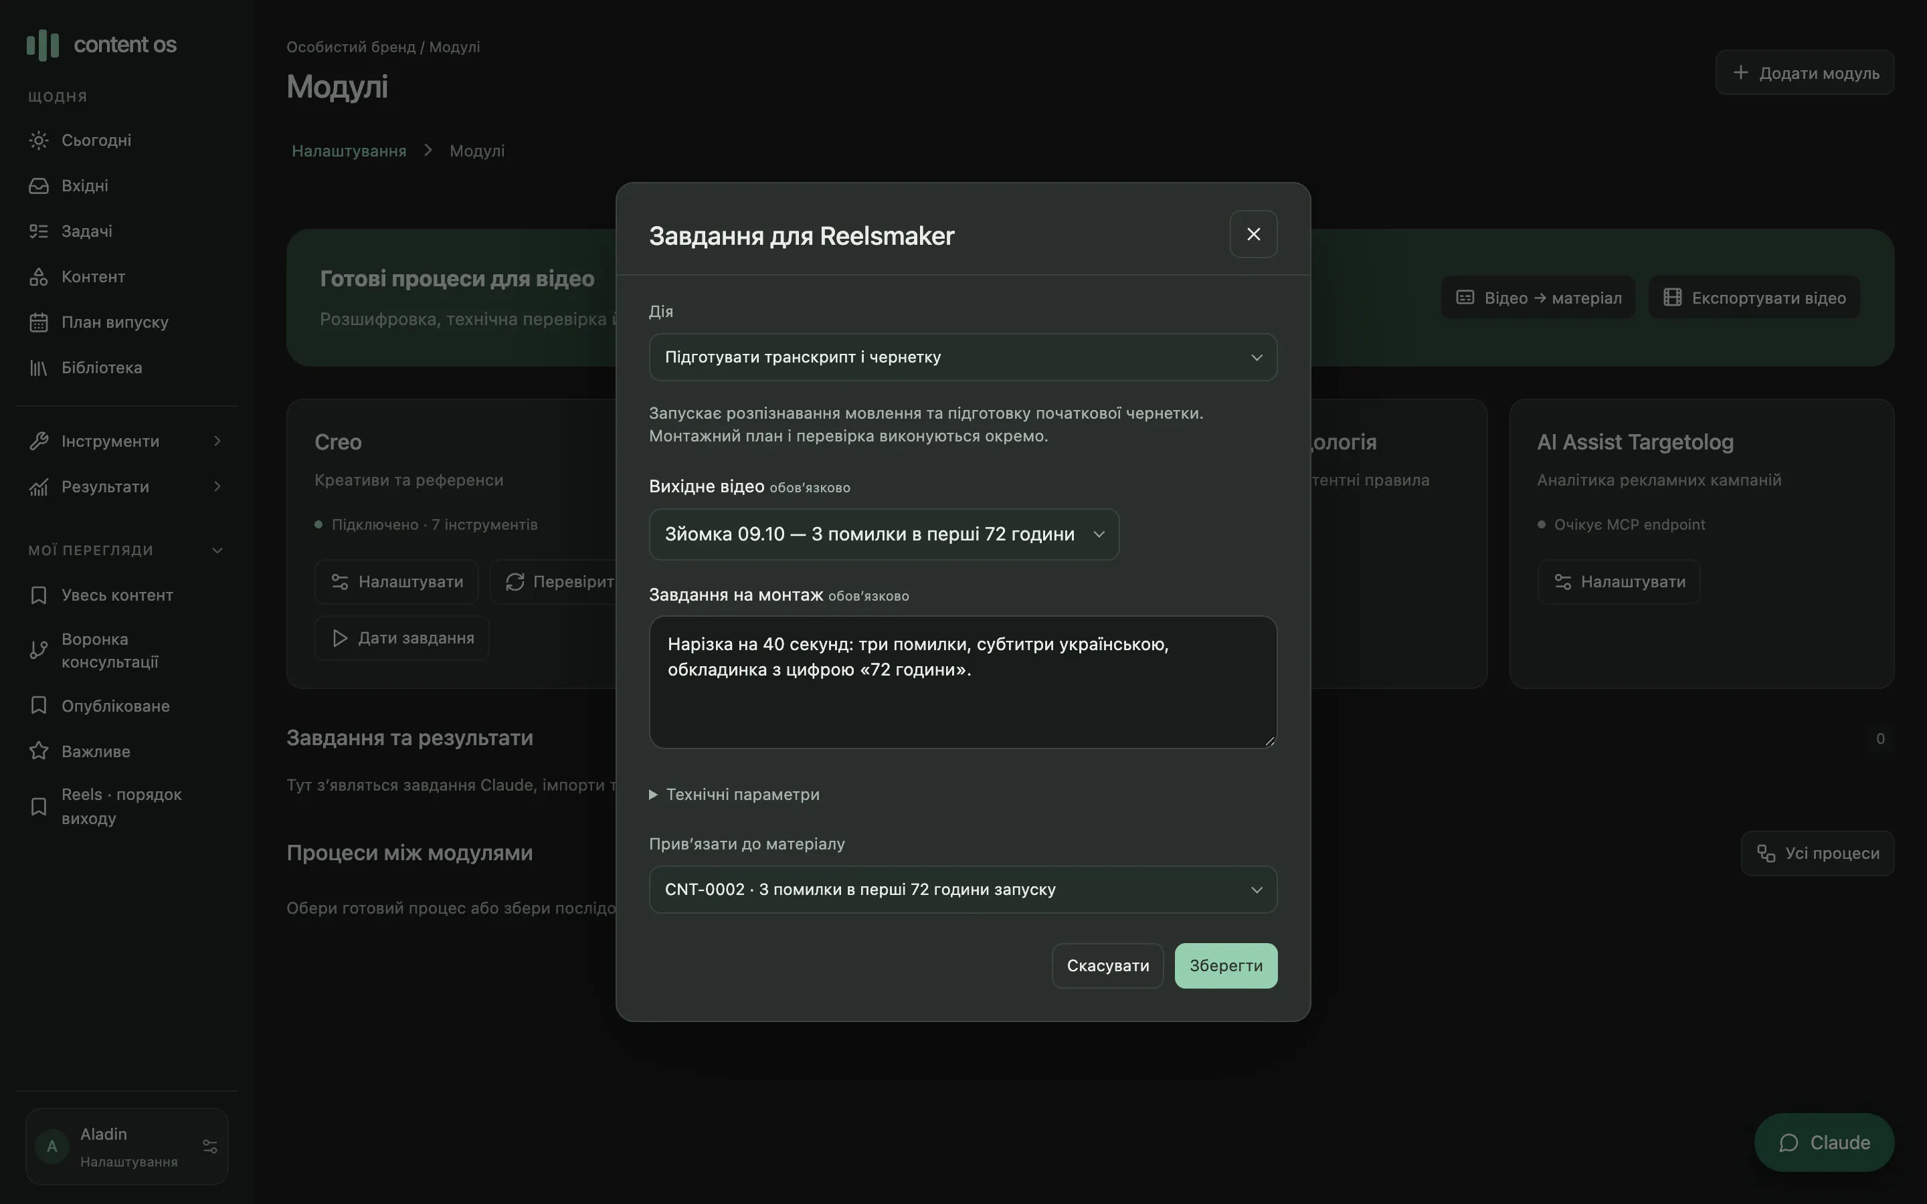Viewport: 1927px width, 1204px height.
Task: Click the Інструменти wrench icon
Action: pyautogui.click(x=38, y=441)
